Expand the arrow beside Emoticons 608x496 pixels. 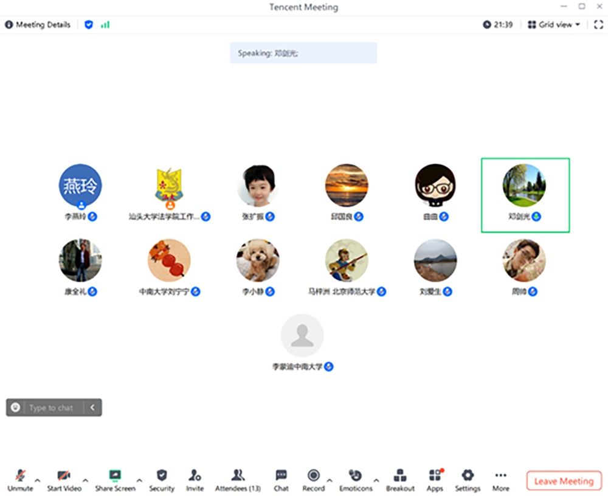[376, 480]
